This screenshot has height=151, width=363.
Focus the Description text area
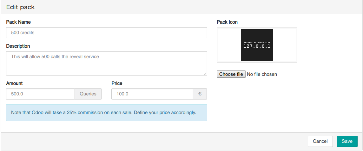(x=106, y=63)
